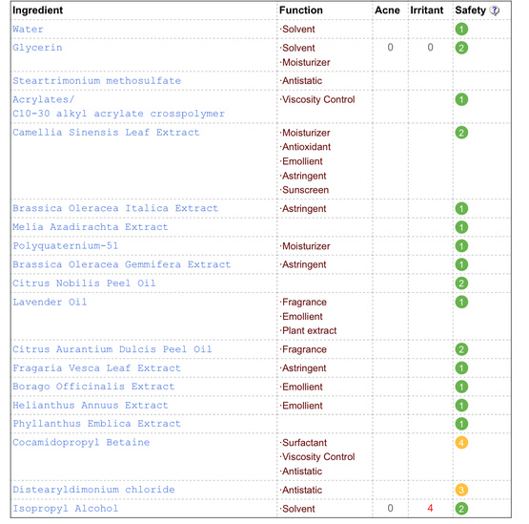Open the Phyllanthus Emblica Extract link
The height and width of the screenshot is (524, 529).
tap(97, 424)
